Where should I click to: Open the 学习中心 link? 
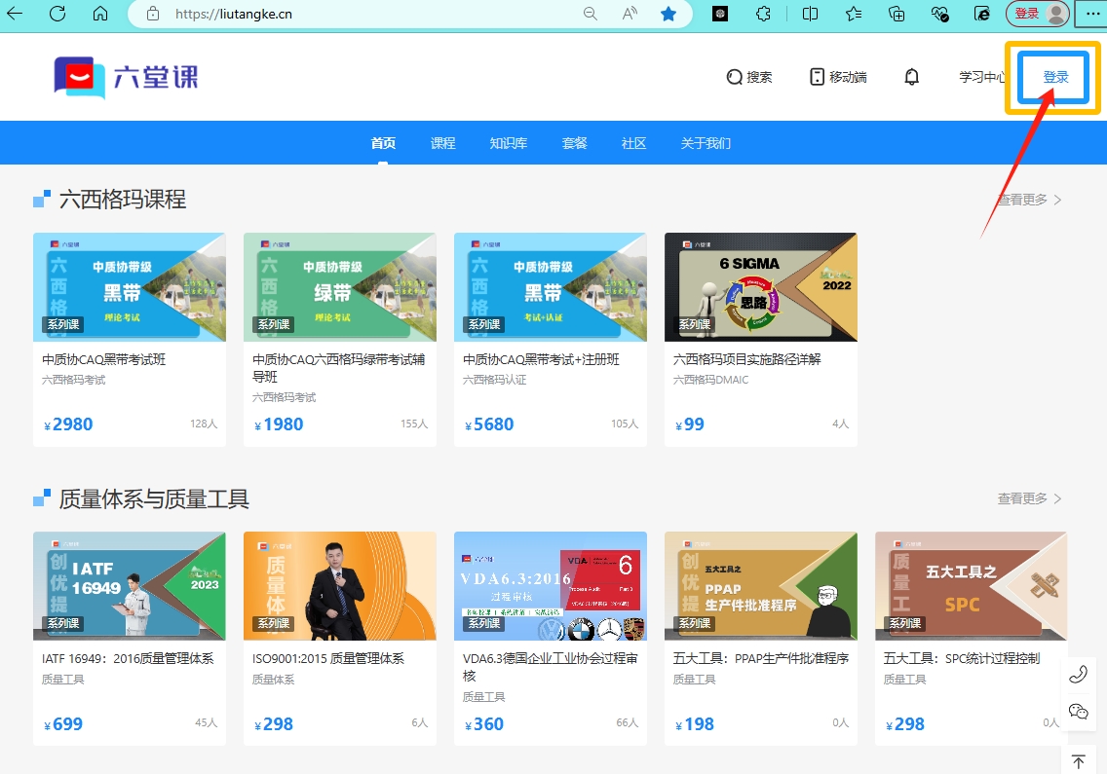(982, 77)
